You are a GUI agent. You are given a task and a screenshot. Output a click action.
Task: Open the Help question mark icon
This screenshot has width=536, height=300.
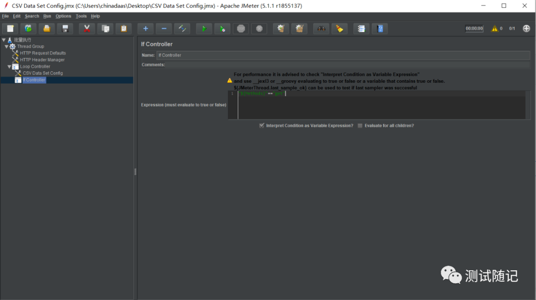(x=380, y=29)
